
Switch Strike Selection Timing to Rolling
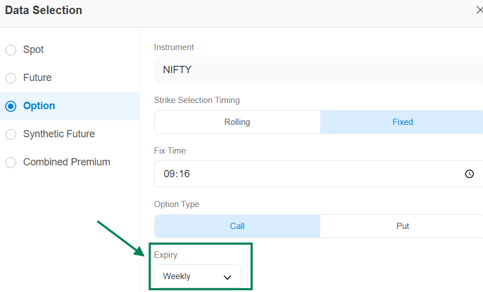(x=237, y=122)
